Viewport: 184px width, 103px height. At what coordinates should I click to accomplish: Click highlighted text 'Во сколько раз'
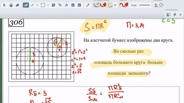pyautogui.click(x=129, y=51)
